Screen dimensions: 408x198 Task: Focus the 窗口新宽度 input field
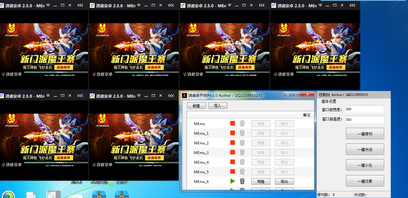(x=364, y=109)
